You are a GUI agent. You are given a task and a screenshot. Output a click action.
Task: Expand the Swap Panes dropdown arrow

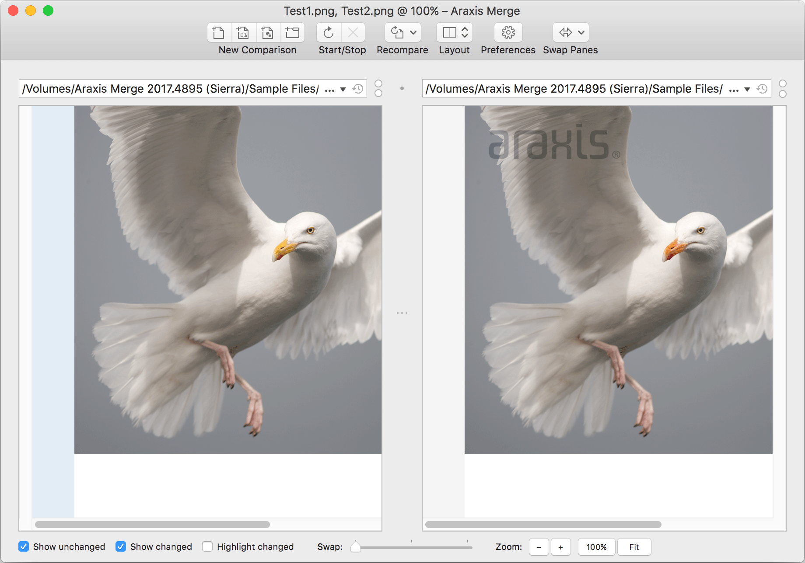582,32
